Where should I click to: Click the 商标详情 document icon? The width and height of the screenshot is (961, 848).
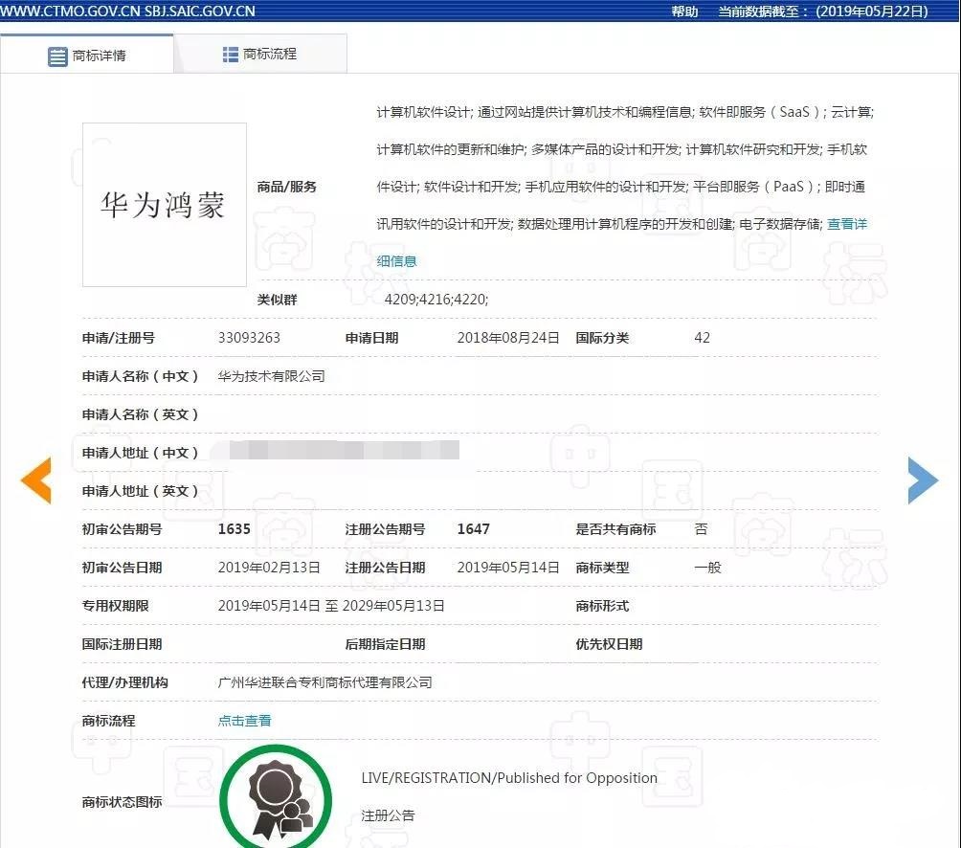[57, 56]
